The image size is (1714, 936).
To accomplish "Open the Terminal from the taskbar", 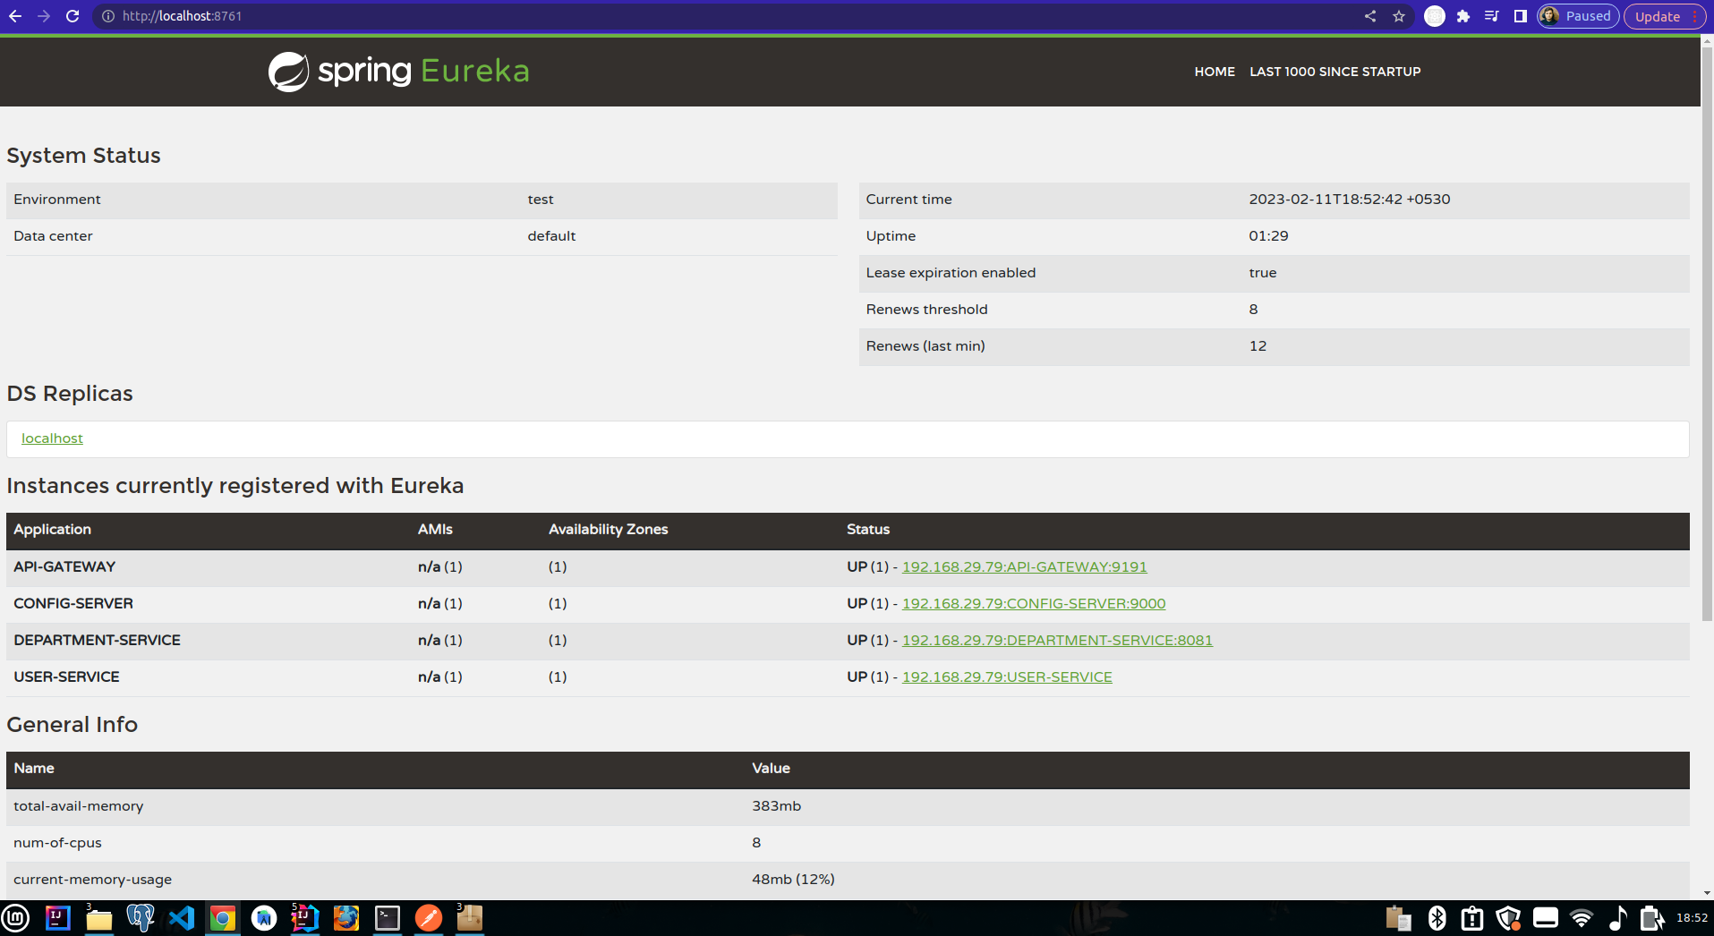I will pyautogui.click(x=388, y=918).
